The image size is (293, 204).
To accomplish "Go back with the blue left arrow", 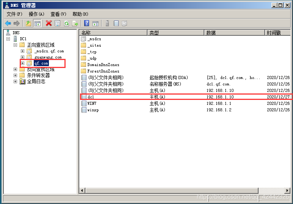I will tap(8, 24).
